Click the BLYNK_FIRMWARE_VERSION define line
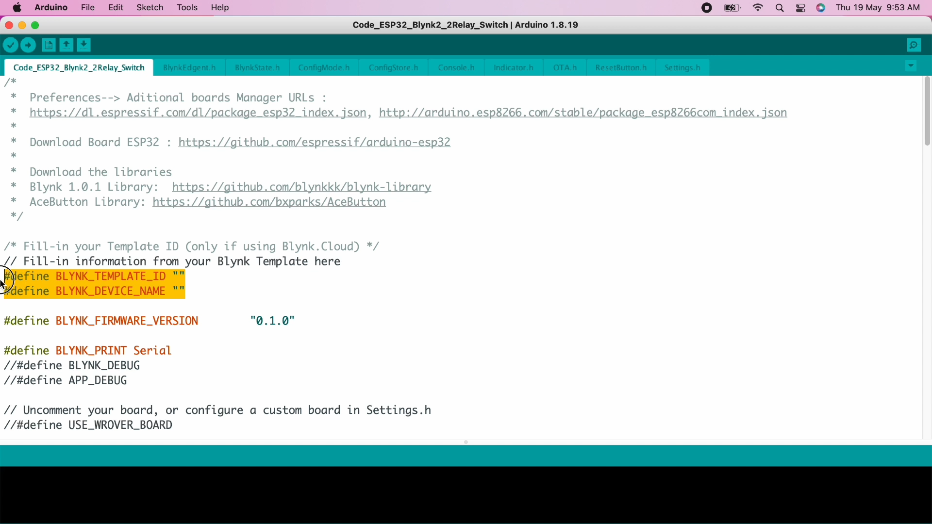This screenshot has height=524, width=932. tap(150, 321)
